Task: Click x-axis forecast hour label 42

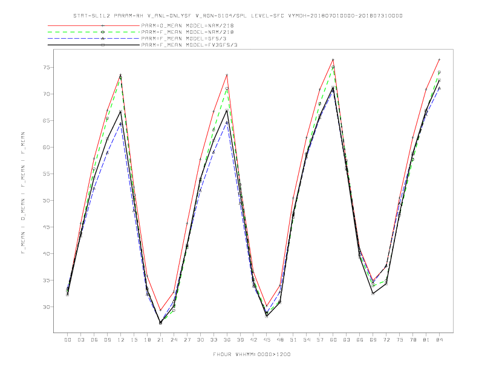Action: (253, 340)
